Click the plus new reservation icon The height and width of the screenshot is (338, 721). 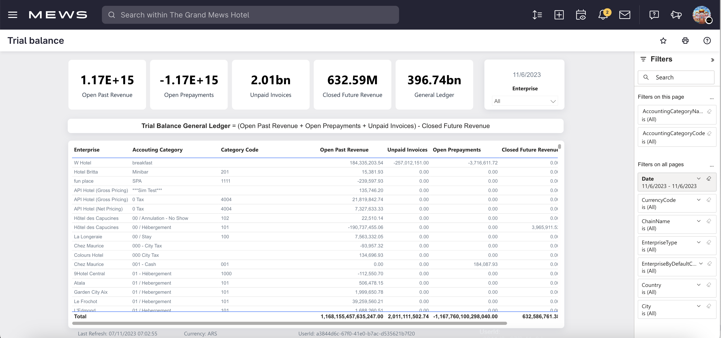tap(559, 15)
